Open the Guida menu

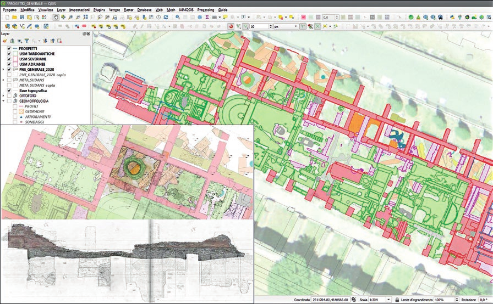pyautogui.click(x=223, y=10)
